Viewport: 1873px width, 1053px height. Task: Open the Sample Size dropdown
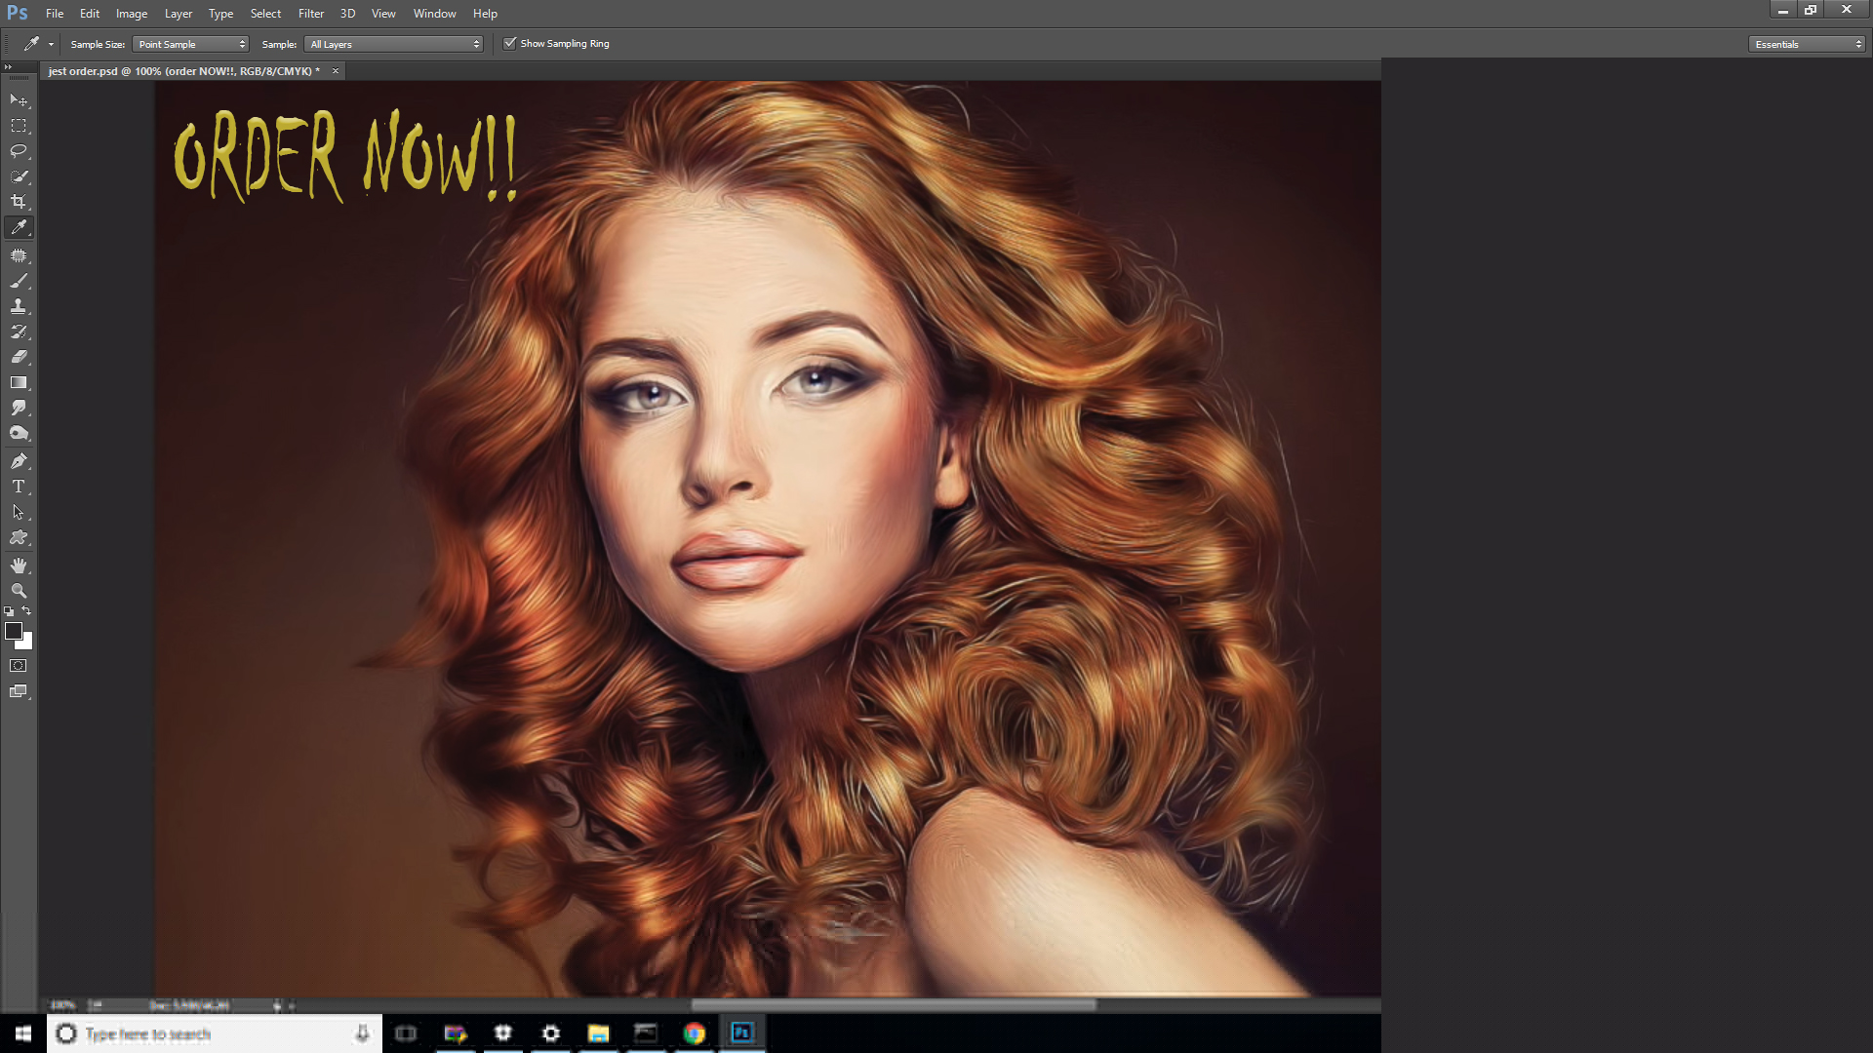(x=190, y=44)
